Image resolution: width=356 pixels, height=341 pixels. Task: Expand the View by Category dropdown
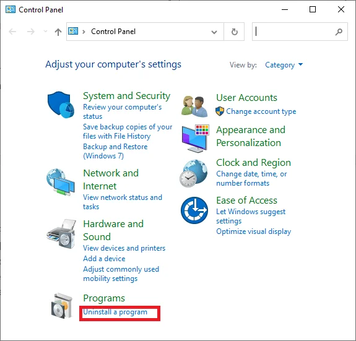tap(284, 65)
